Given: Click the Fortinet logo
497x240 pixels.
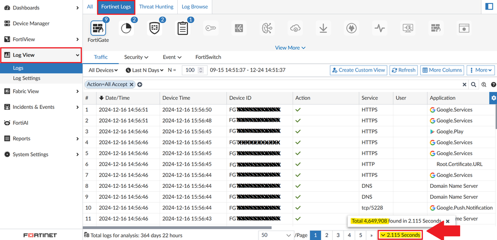Looking at the screenshot, I should [40, 235].
